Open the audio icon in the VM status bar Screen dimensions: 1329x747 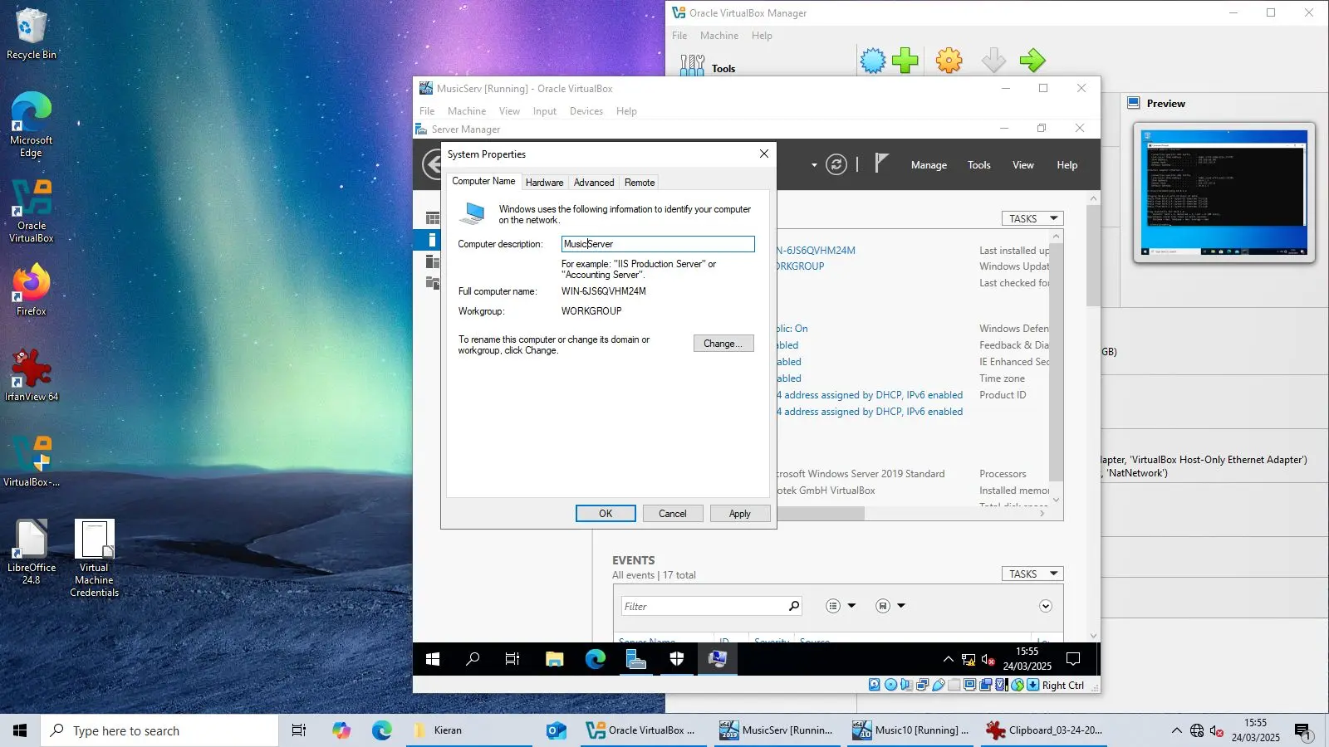point(906,685)
